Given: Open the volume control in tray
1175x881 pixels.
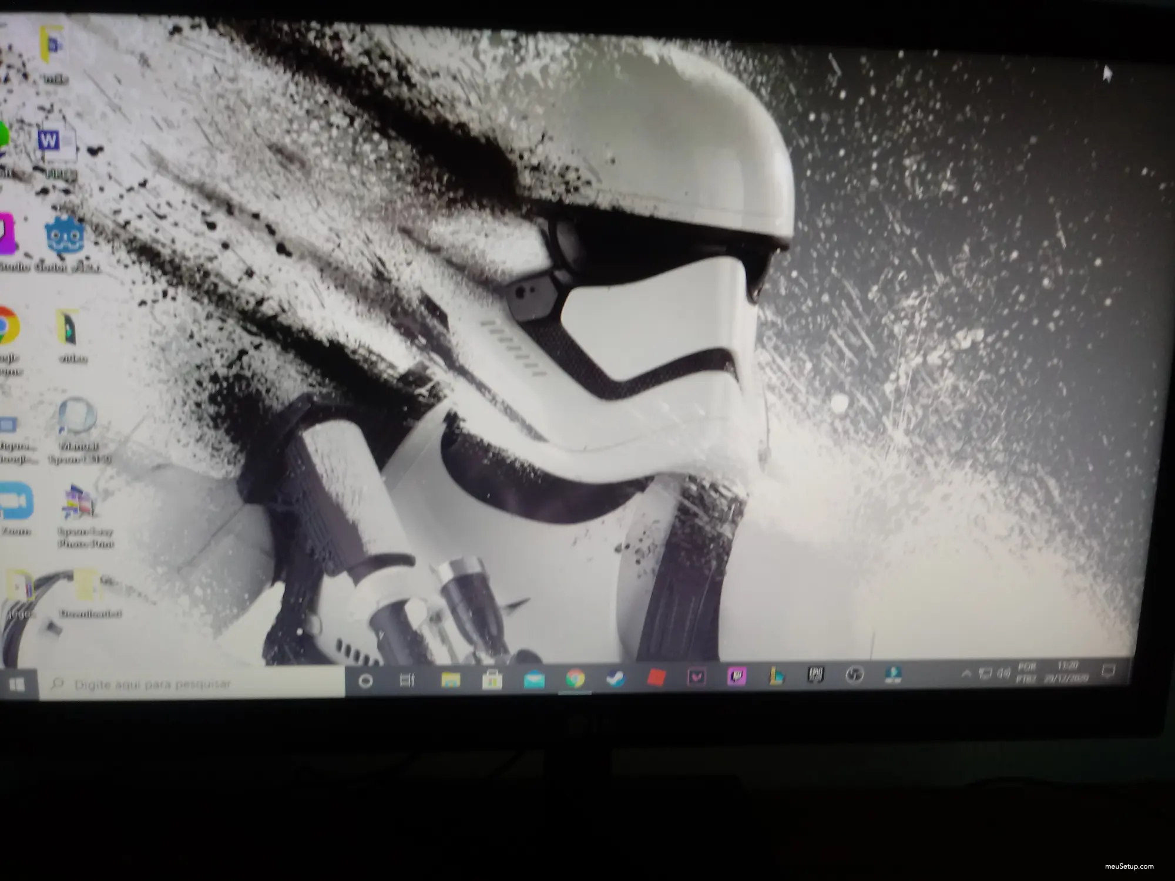Looking at the screenshot, I should 1004,673.
